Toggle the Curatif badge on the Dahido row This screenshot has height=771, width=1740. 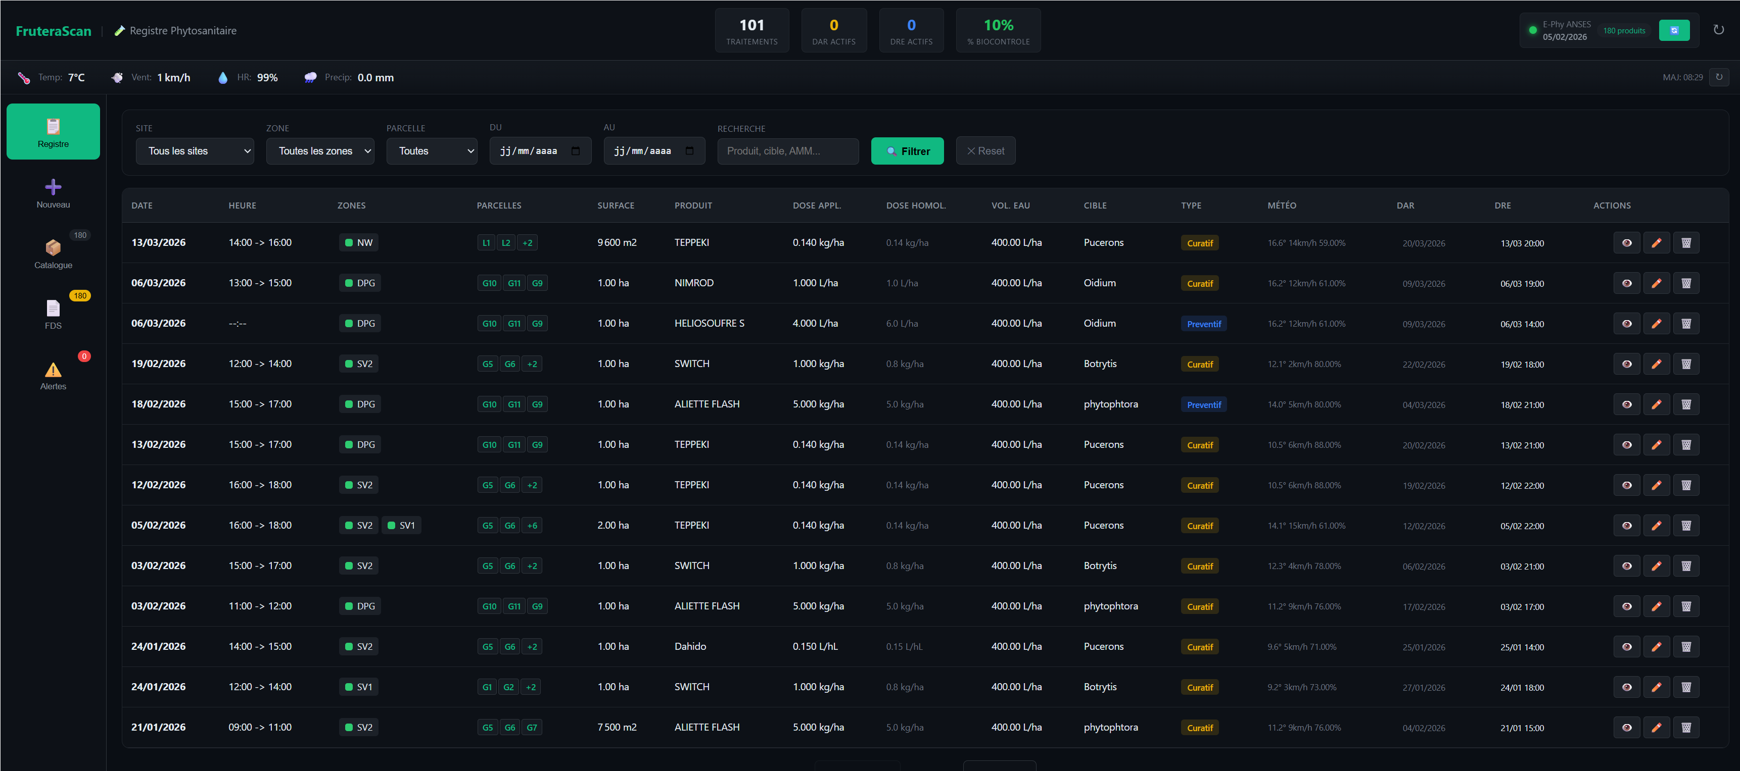[1200, 646]
